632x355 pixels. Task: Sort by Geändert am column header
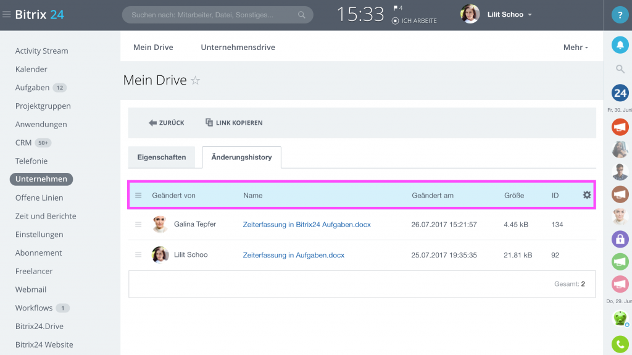pyautogui.click(x=433, y=196)
